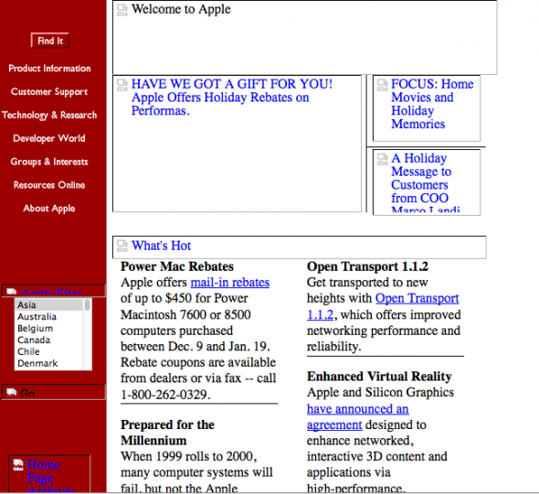Select Denmark in the sites list

click(x=48, y=363)
